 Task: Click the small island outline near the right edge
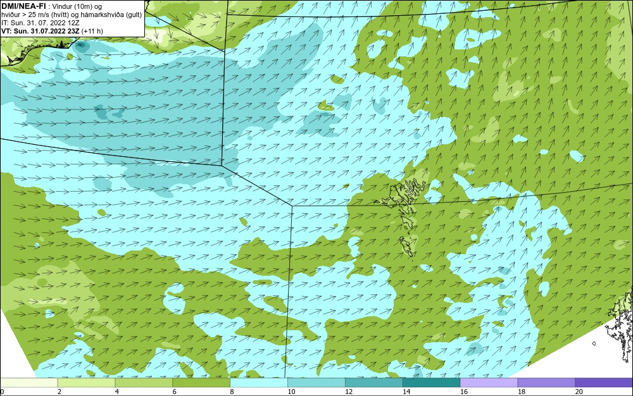pyautogui.click(x=594, y=343)
